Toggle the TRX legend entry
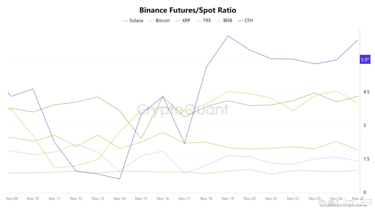 (204, 21)
